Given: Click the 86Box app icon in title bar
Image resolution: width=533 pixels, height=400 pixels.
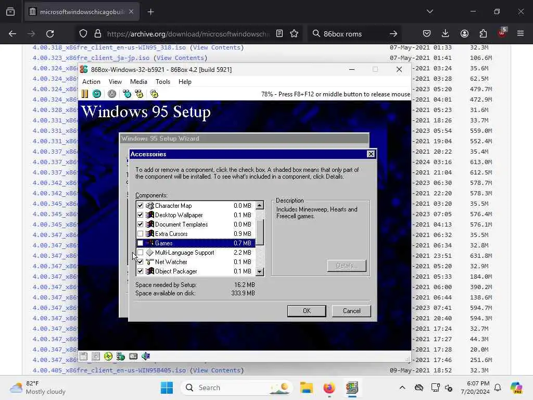Looking at the screenshot, I should tap(84, 69).
